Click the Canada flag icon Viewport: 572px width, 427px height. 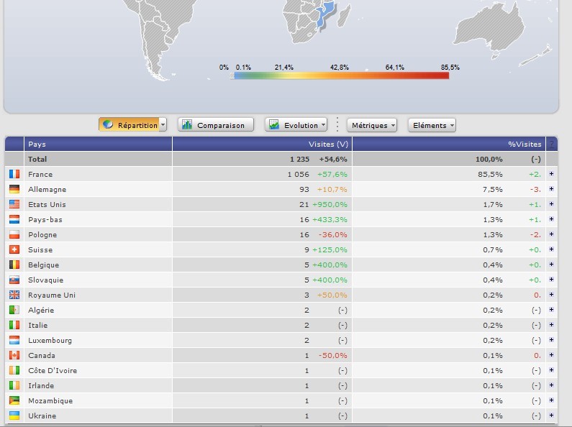14,355
